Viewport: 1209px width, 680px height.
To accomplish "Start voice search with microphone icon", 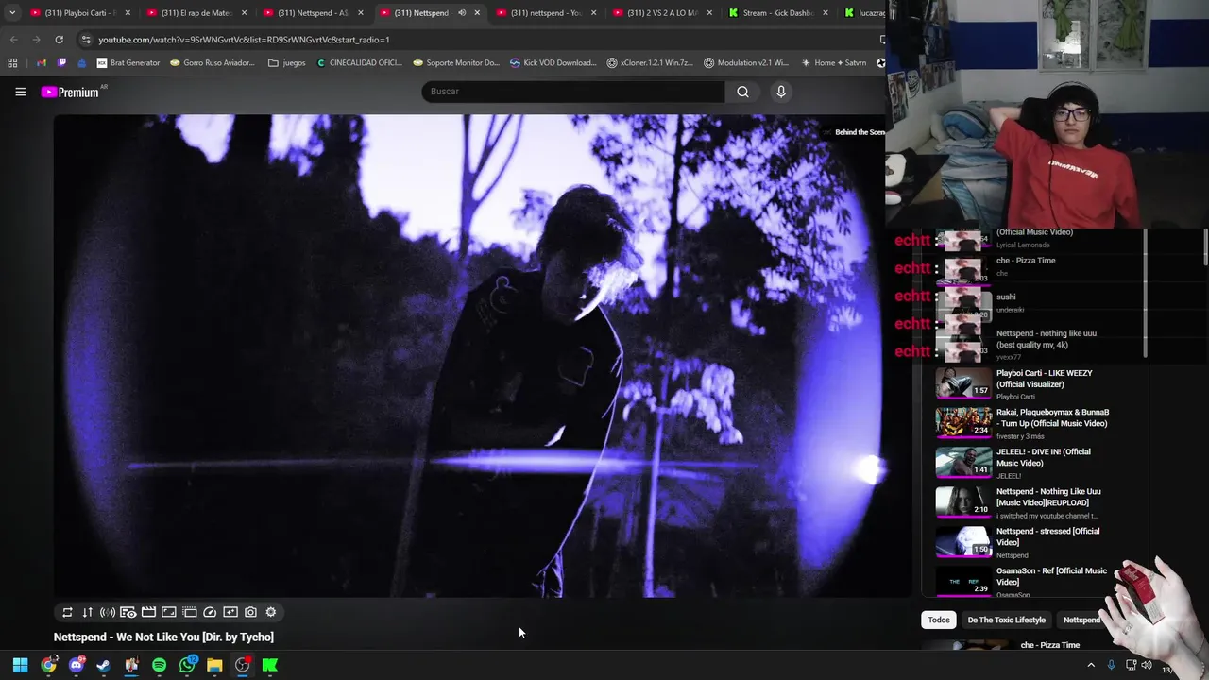I will point(781,92).
